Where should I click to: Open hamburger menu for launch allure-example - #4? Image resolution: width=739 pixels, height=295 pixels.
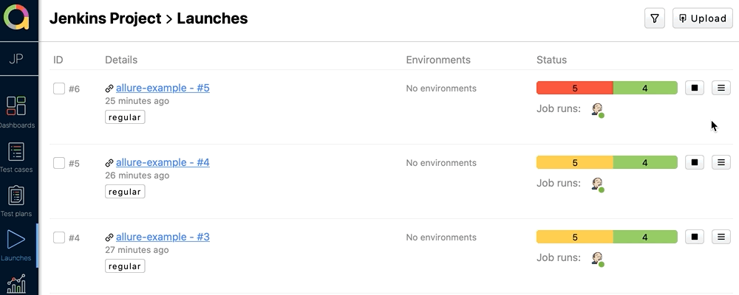click(721, 162)
